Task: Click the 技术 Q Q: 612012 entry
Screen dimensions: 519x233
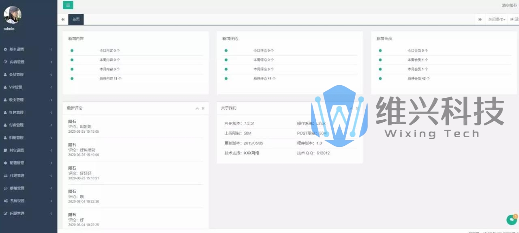Action: 313,153
